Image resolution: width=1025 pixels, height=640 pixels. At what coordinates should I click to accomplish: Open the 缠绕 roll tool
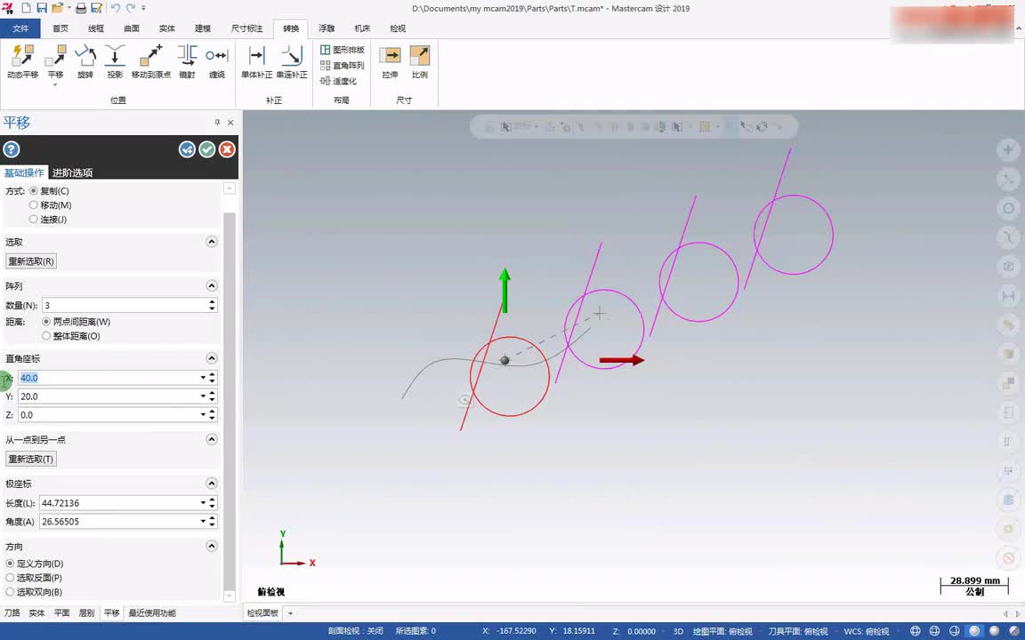[x=217, y=61]
